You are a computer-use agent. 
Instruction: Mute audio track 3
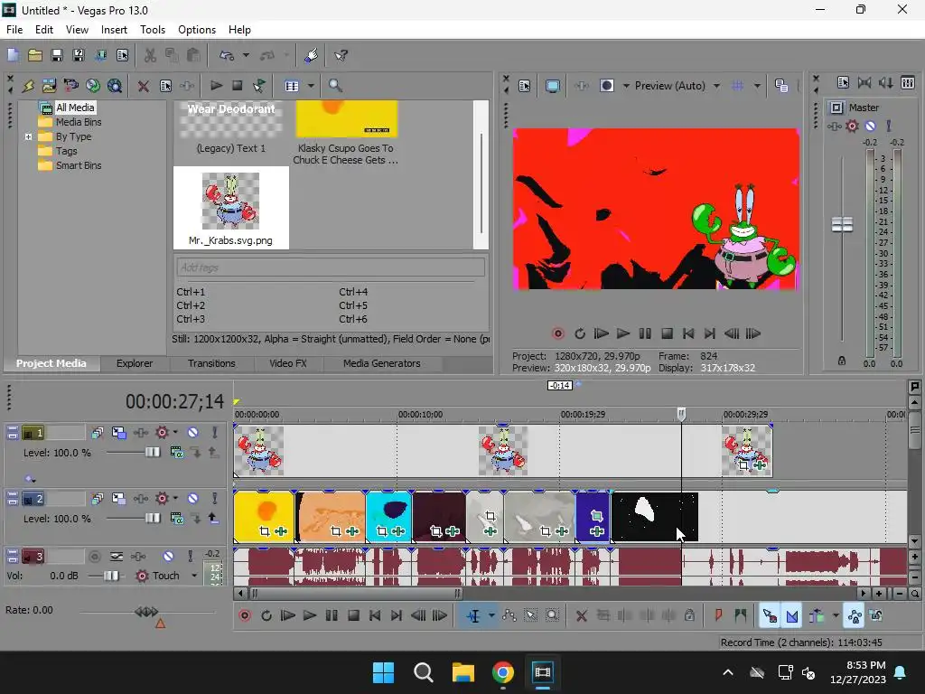point(168,557)
